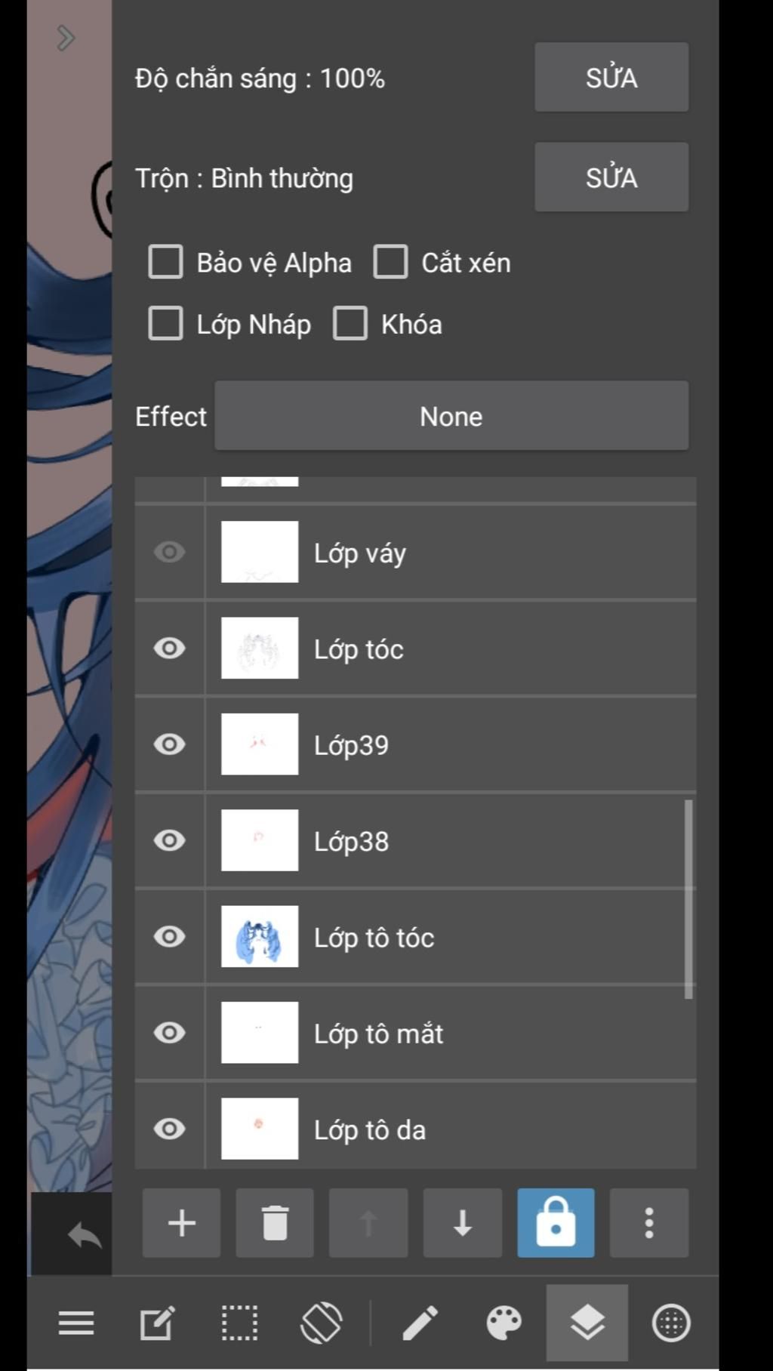The width and height of the screenshot is (773, 1371).
Task: Tick the Khóa checkbox
Action: [x=350, y=323]
